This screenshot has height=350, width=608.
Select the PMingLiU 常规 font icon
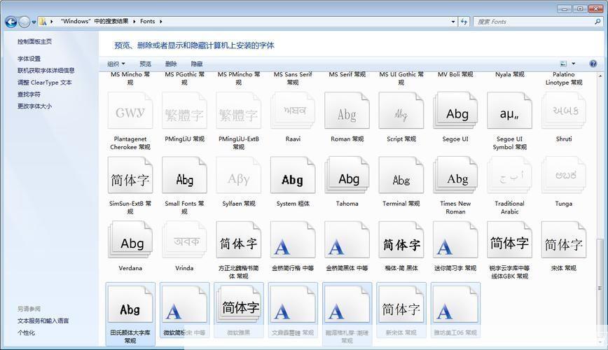[x=185, y=111]
